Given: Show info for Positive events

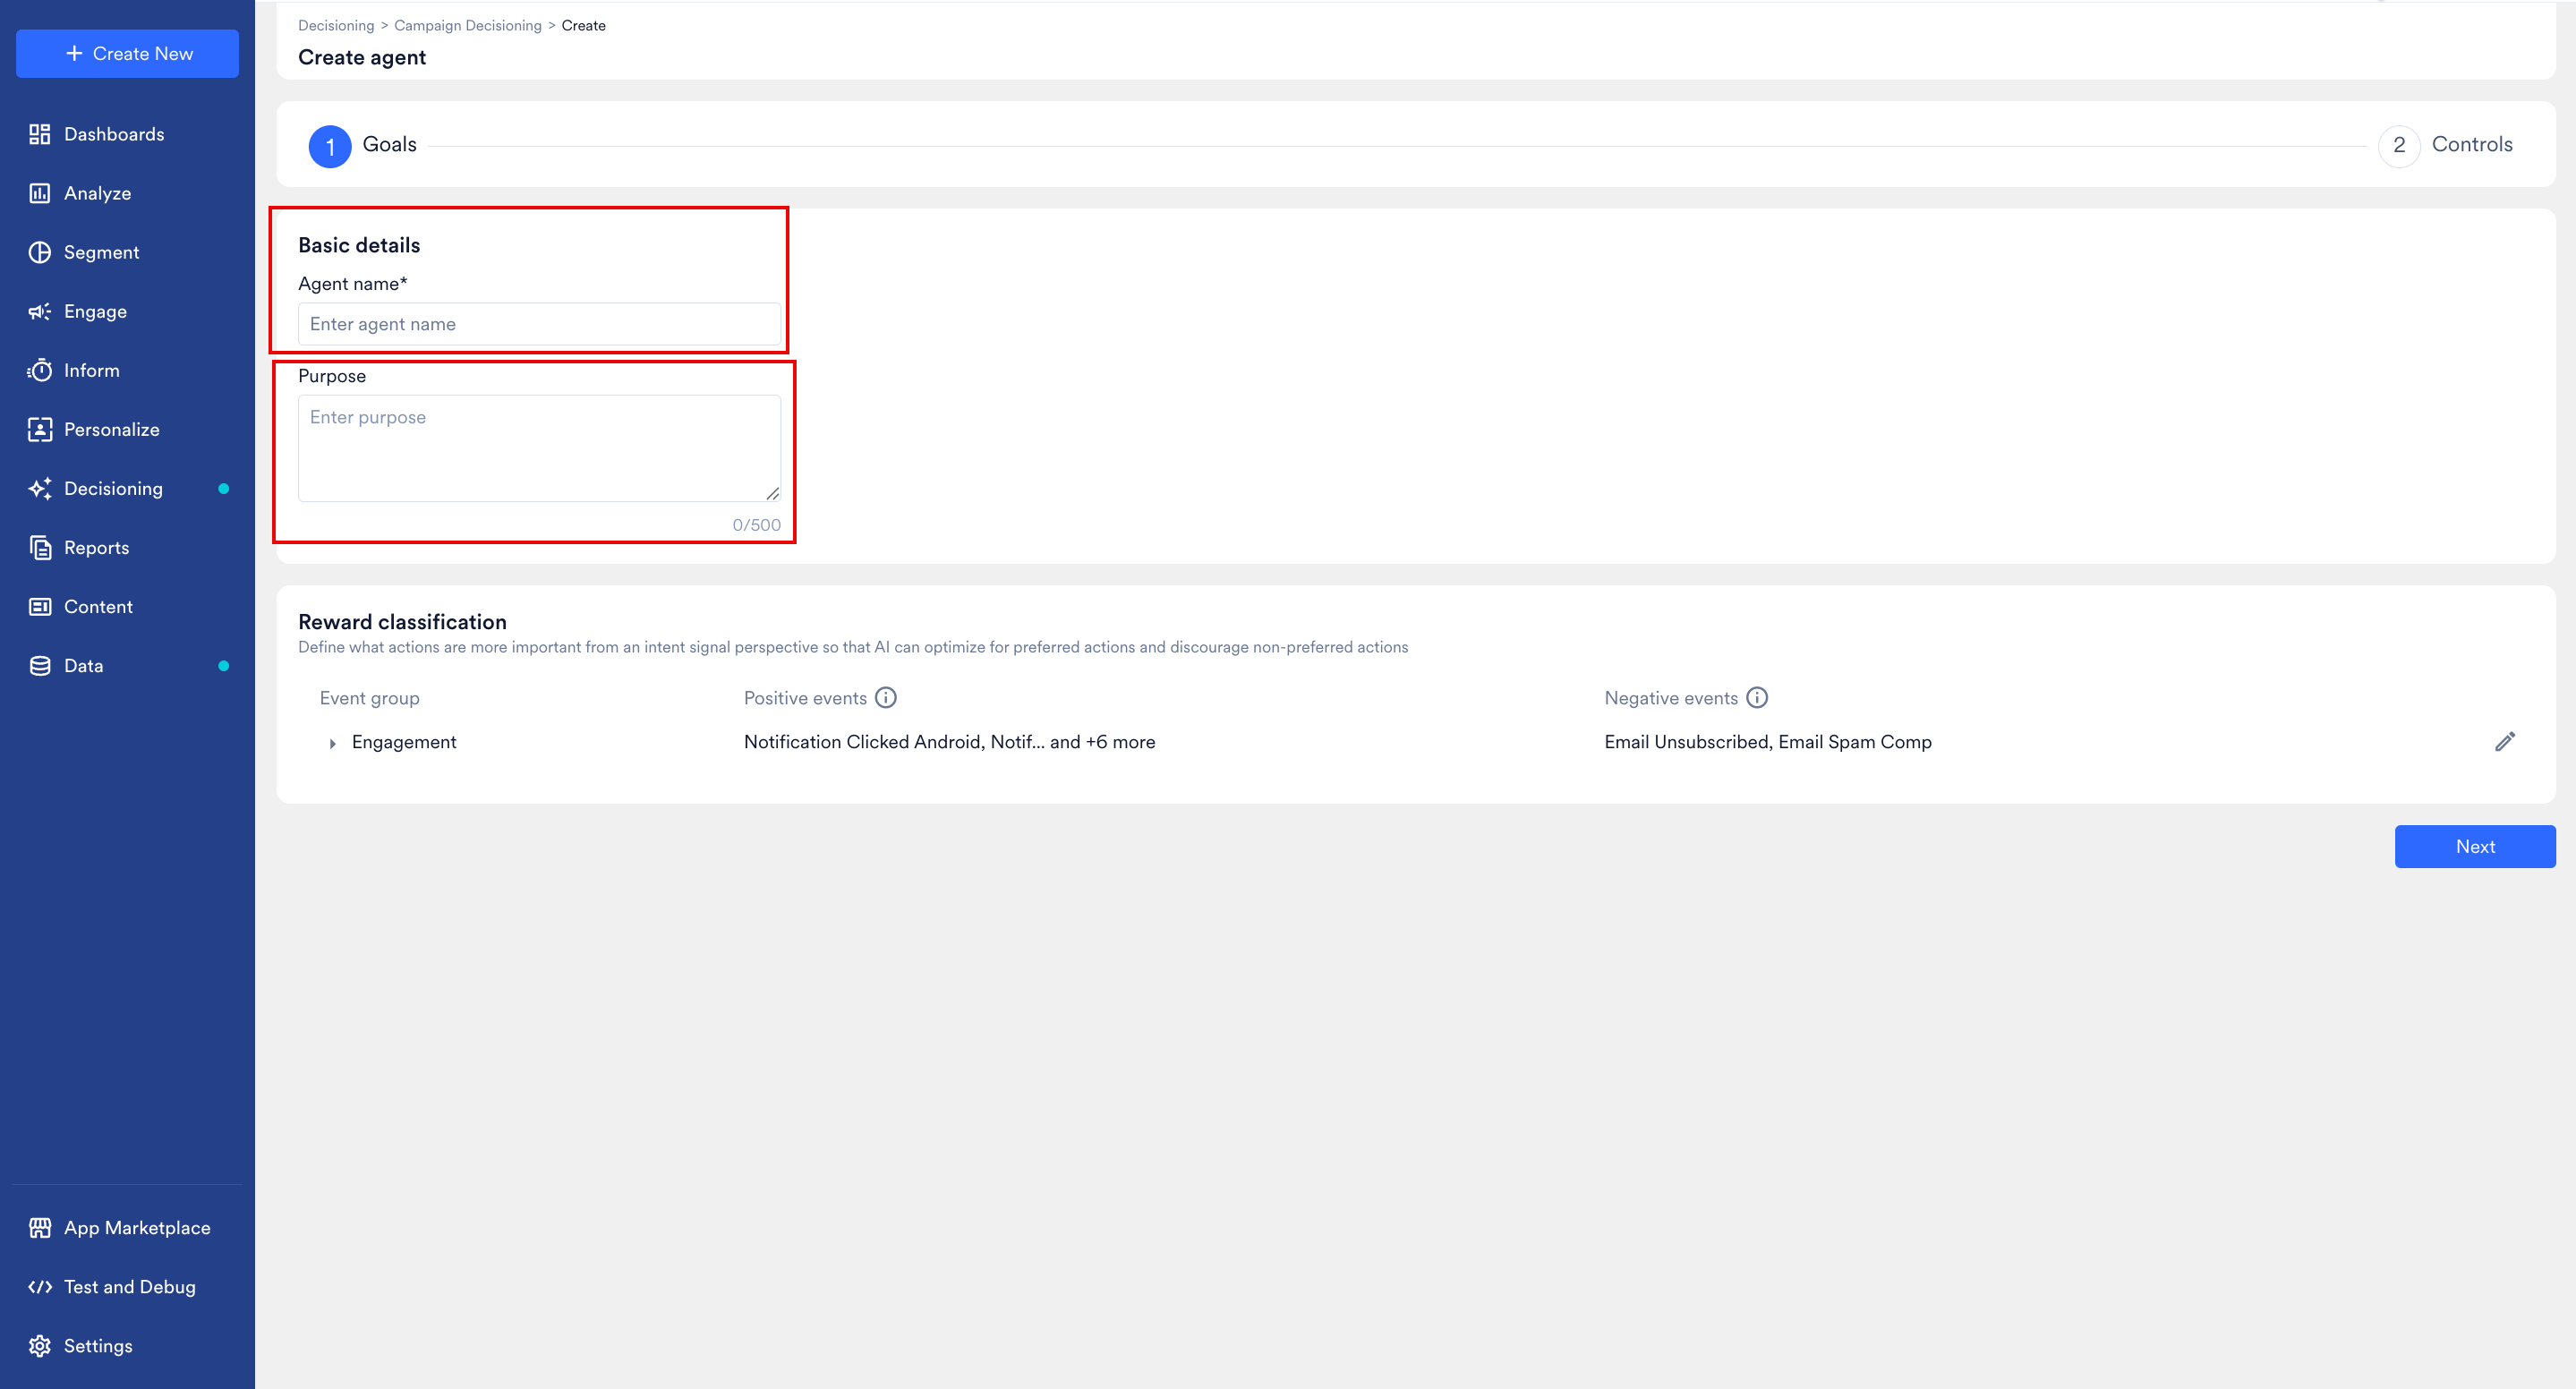Looking at the screenshot, I should tap(885, 698).
